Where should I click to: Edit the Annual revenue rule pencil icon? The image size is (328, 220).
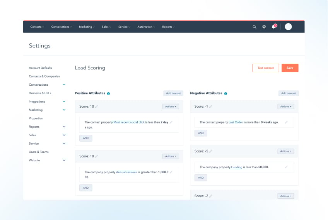[x=171, y=172]
